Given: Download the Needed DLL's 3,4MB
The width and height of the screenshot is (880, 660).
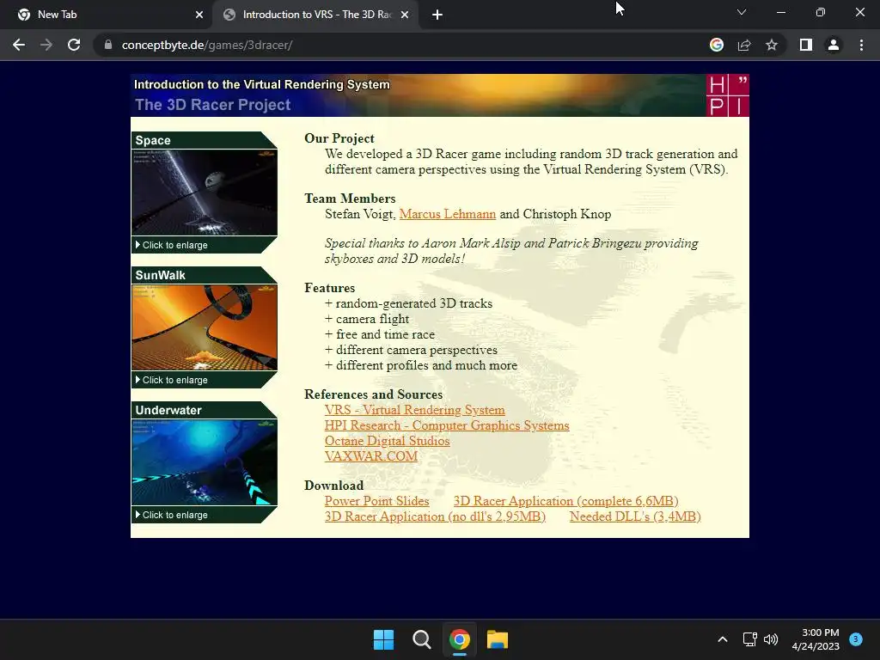Looking at the screenshot, I should (x=635, y=516).
